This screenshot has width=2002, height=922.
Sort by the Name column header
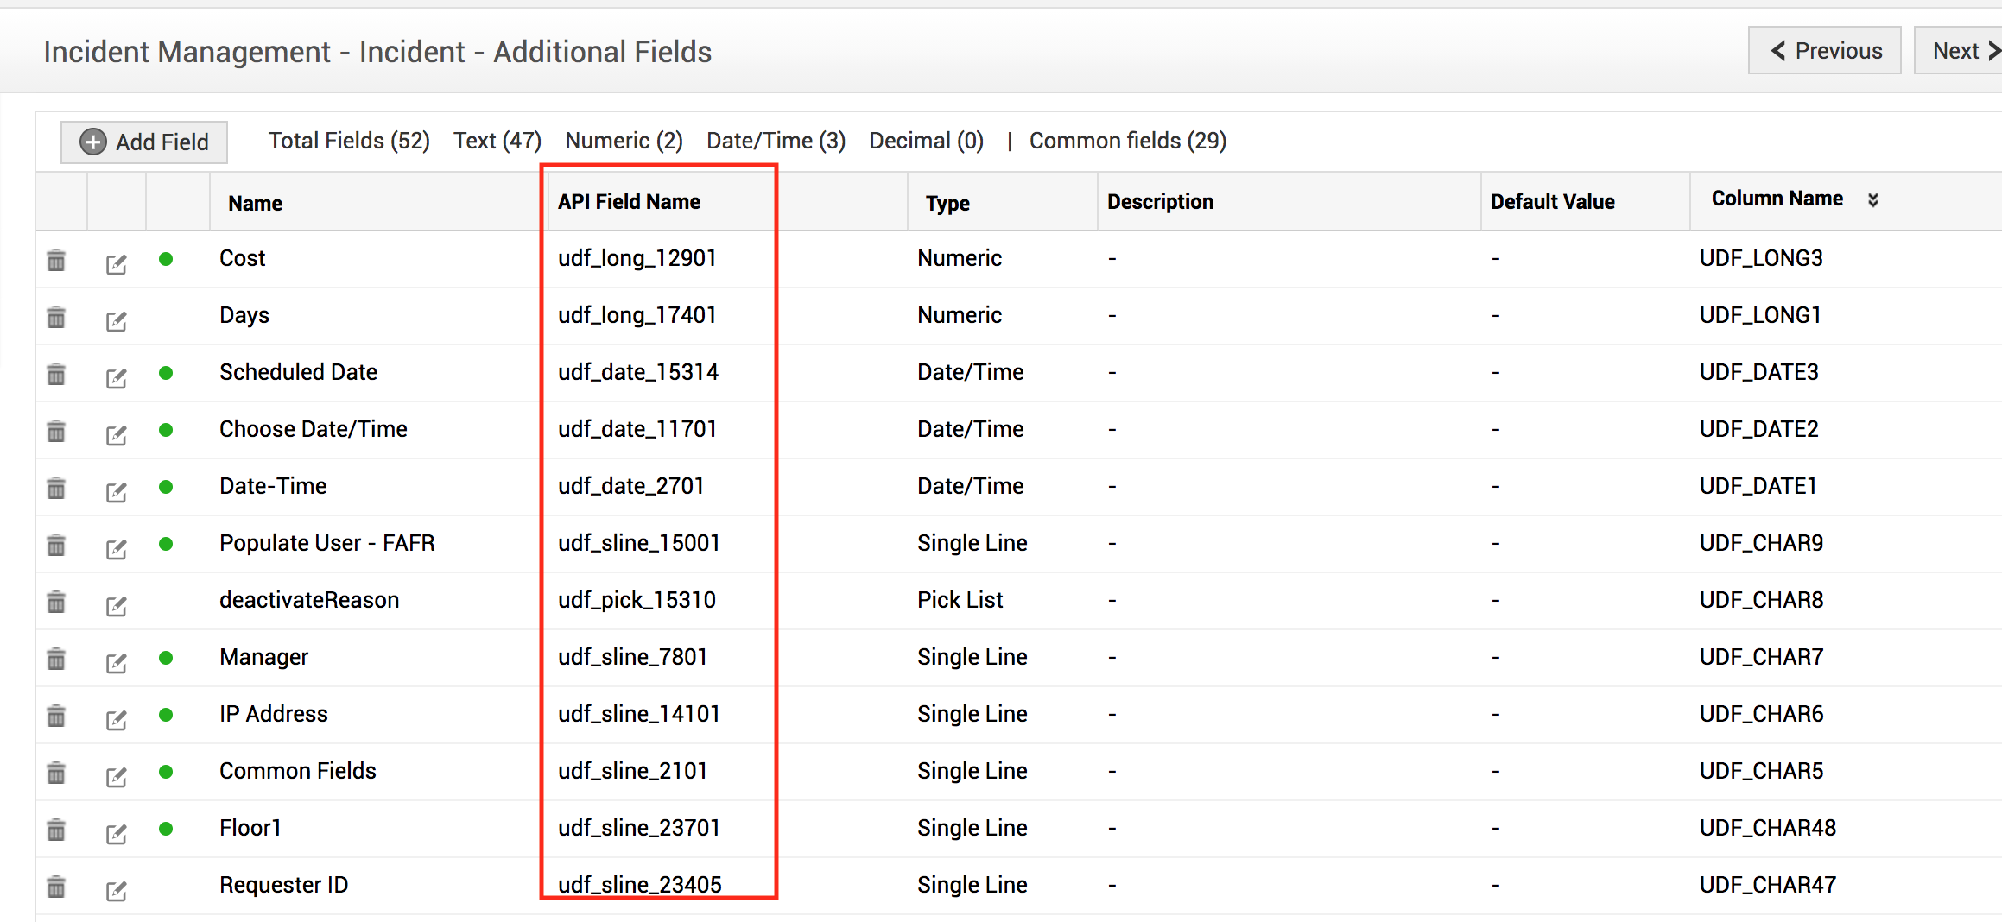[255, 203]
